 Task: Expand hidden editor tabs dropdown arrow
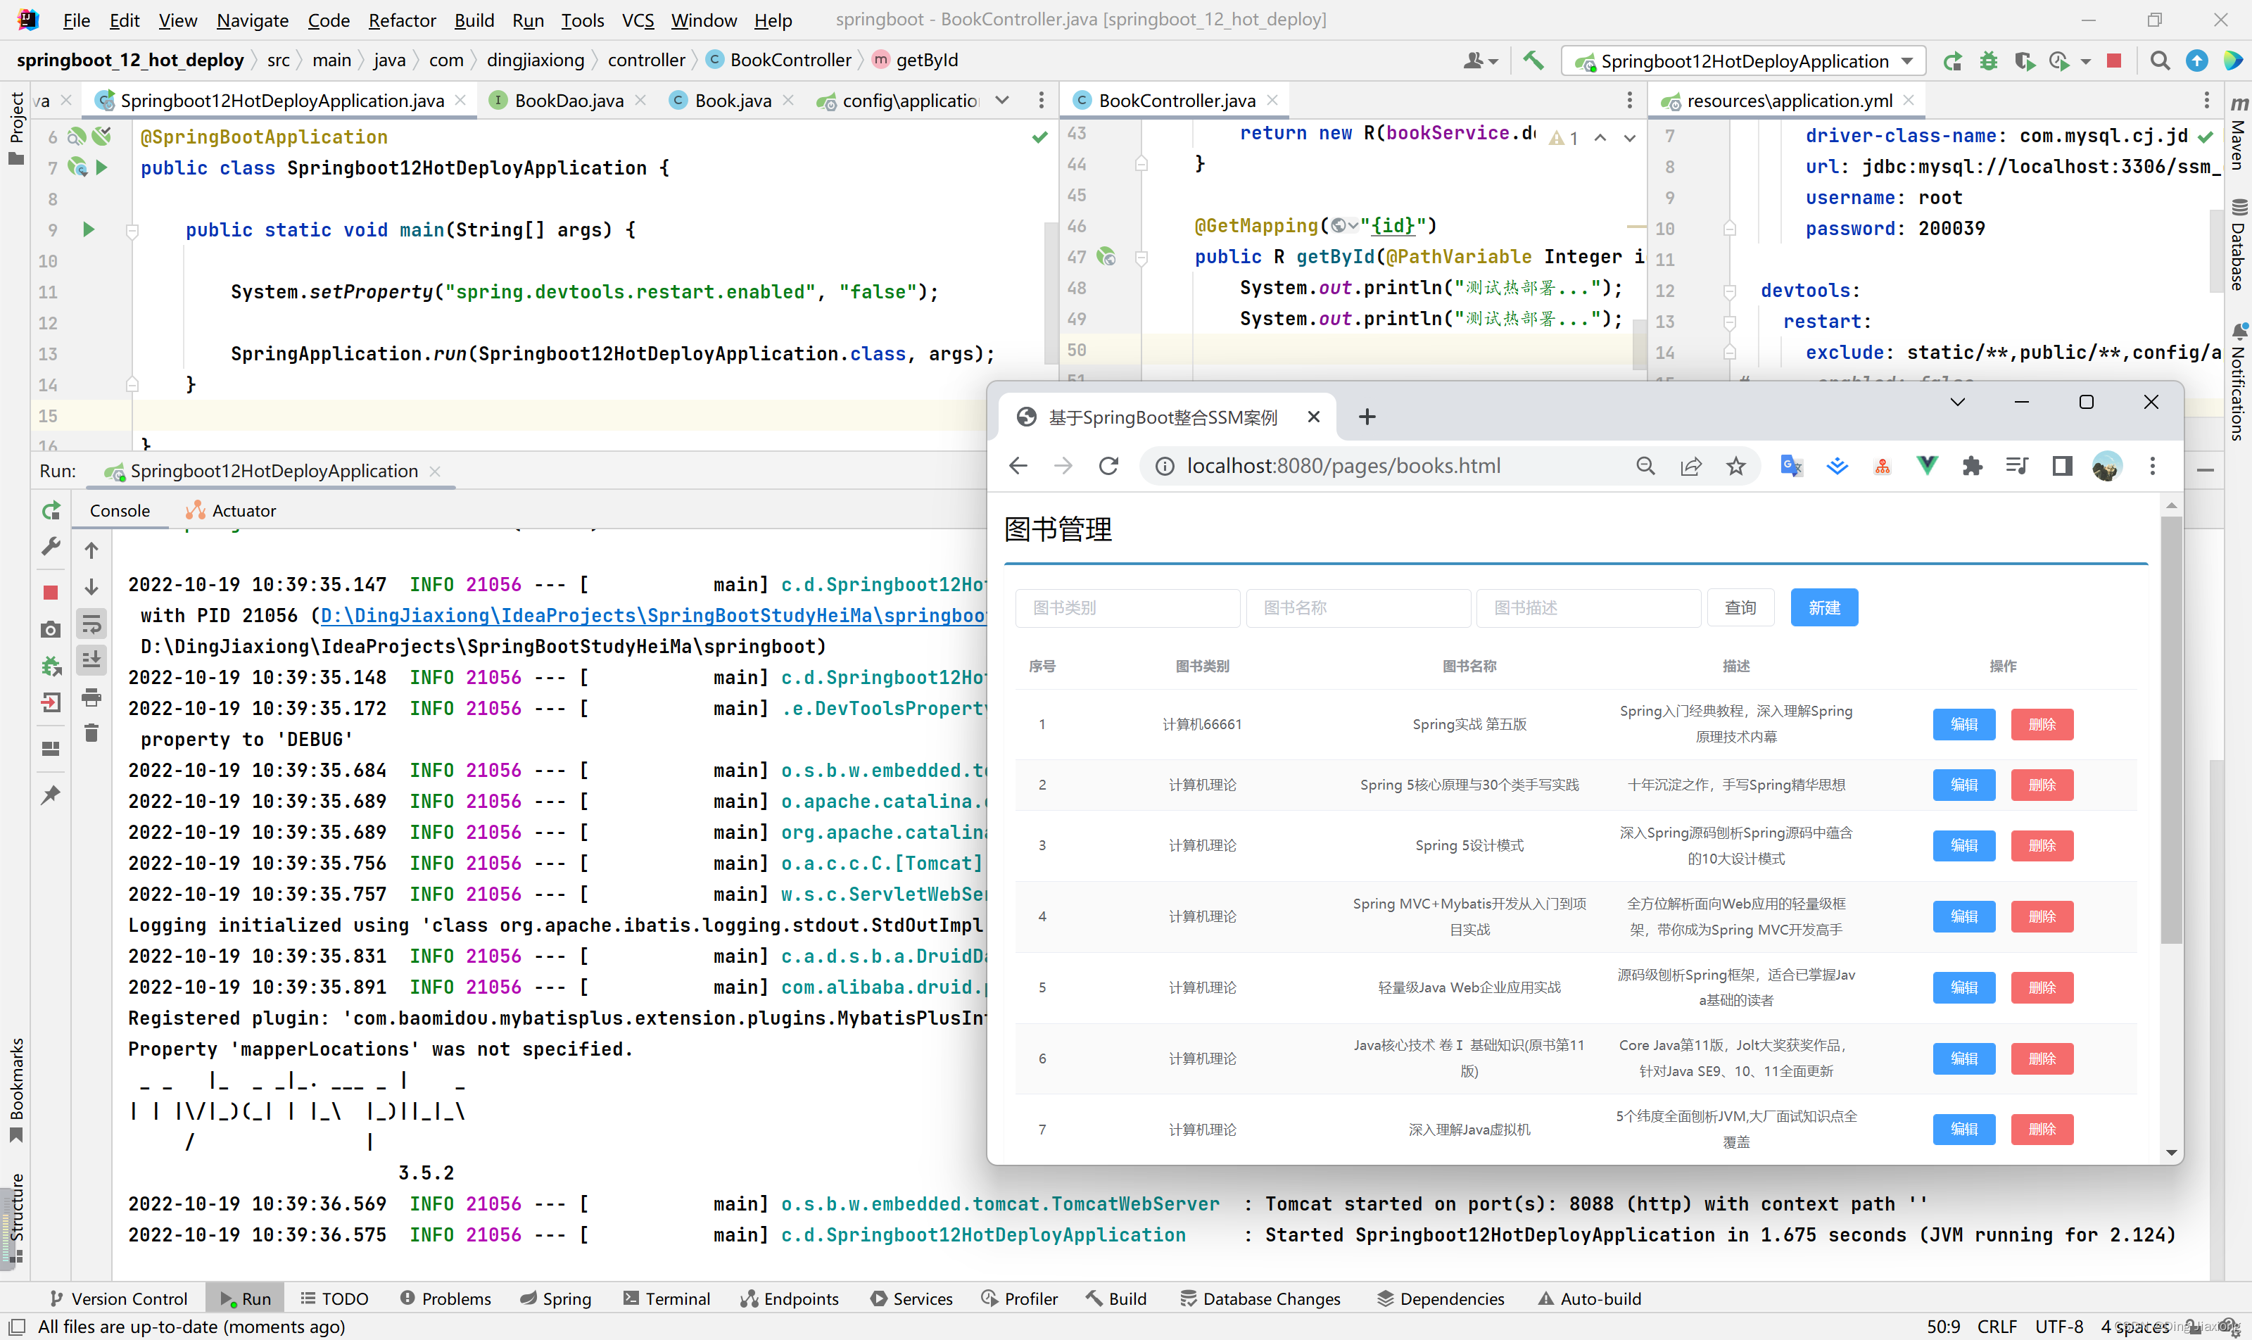pos(1002,100)
